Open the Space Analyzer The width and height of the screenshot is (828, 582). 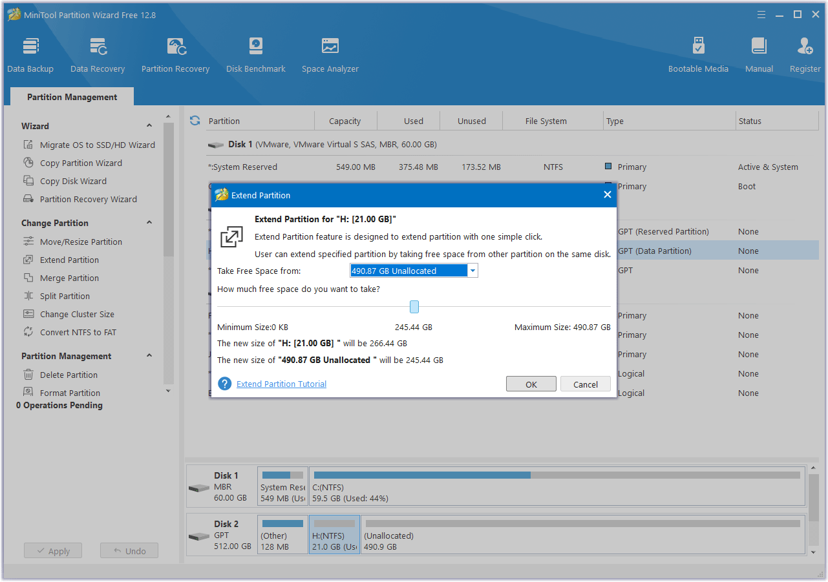[330, 55]
